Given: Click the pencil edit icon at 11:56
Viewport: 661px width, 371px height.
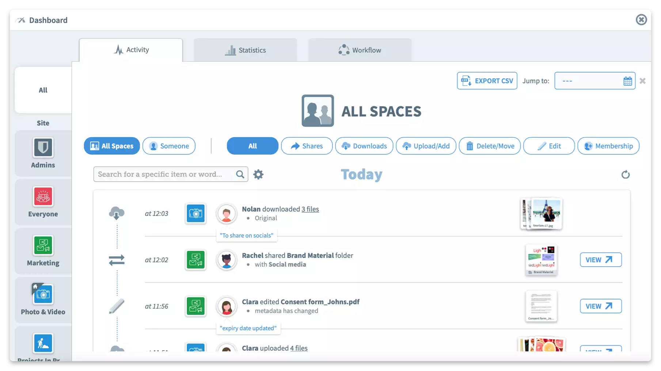Looking at the screenshot, I should coord(117,306).
